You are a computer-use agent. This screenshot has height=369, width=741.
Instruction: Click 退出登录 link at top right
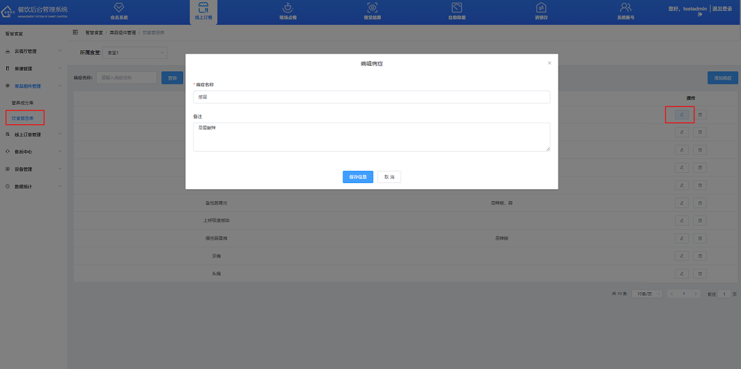(x=722, y=9)
